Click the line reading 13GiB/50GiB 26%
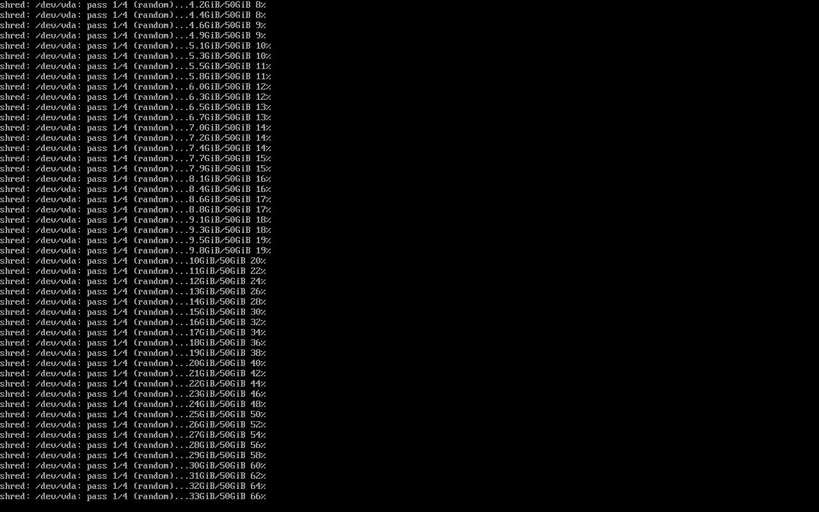 tap(133, 292)
